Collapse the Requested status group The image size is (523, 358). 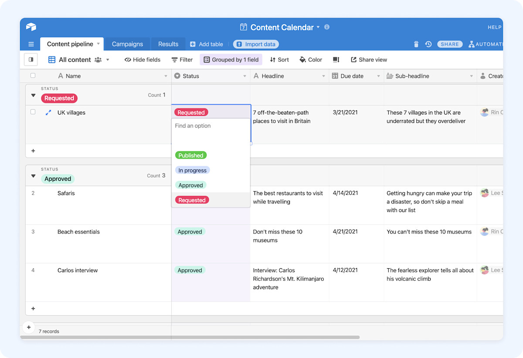[34, 95]
